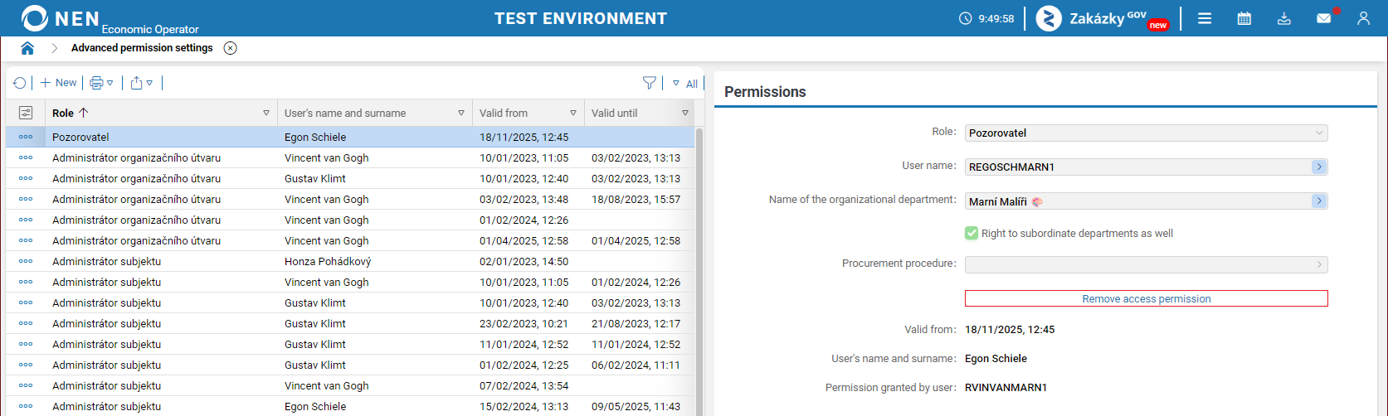
Task: Expand the Role dropdown showing Pozorovatel
Action: click(1146, 133)
